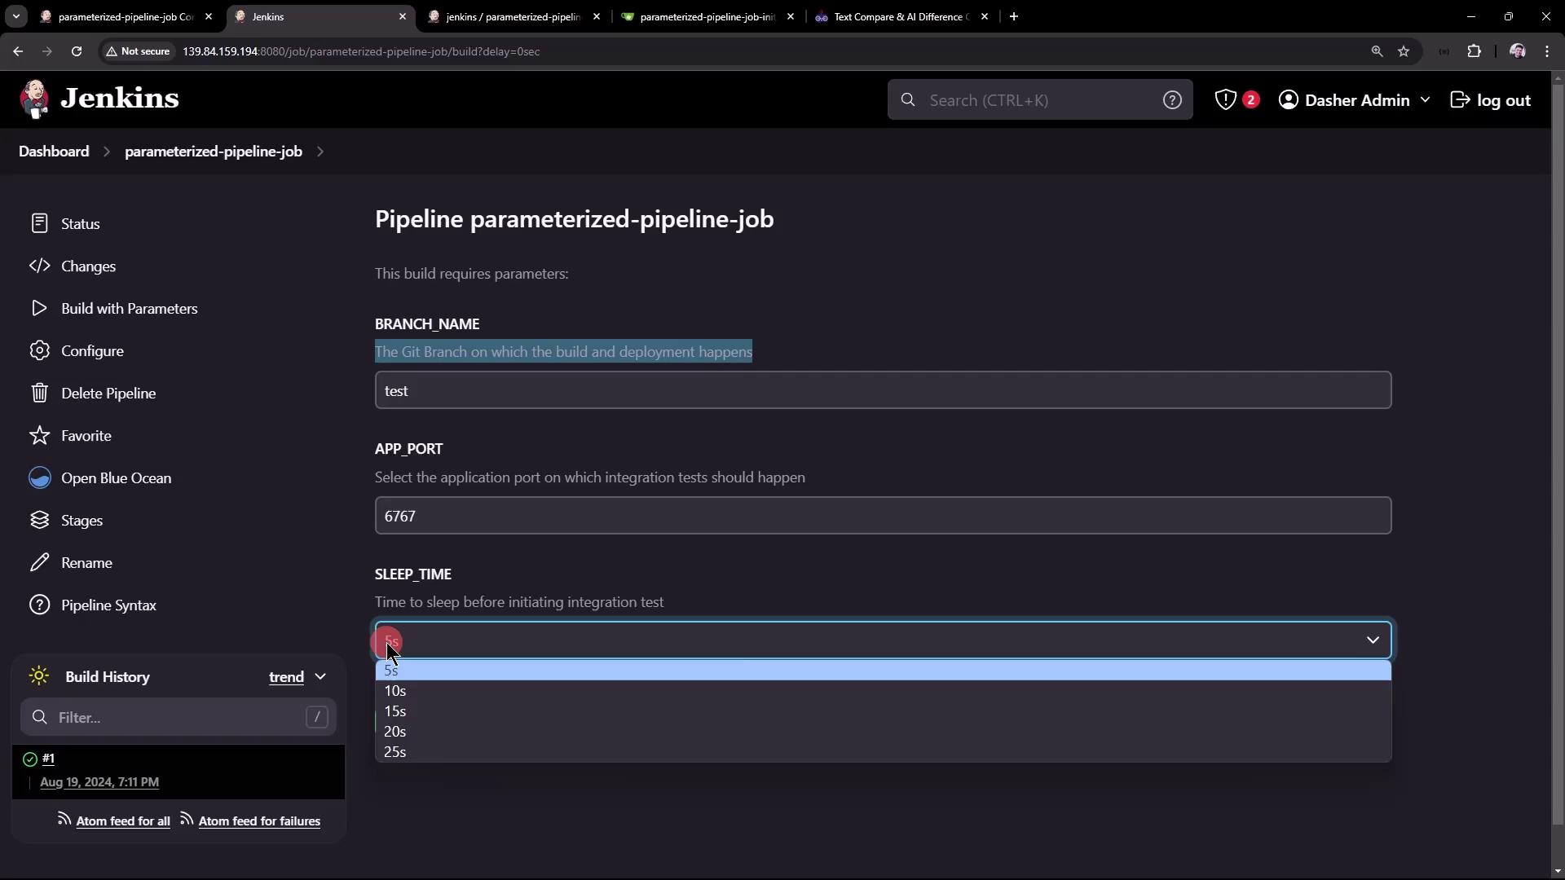Viewport: 1565px width, 880px height.
Task: Click Delete Pipeline trash icon
Action: [39, 393]
